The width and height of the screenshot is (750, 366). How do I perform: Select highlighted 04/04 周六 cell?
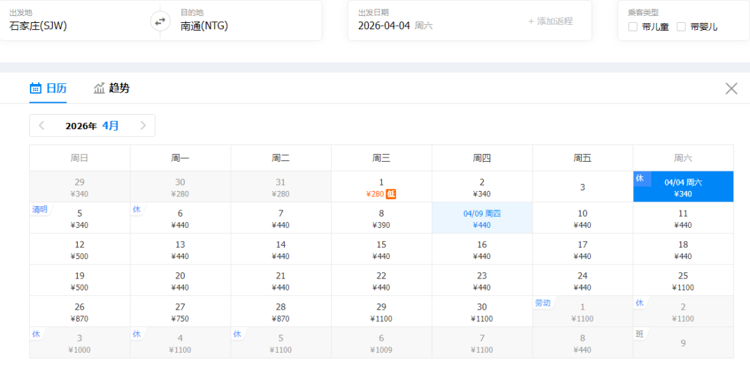pos(683,187)
